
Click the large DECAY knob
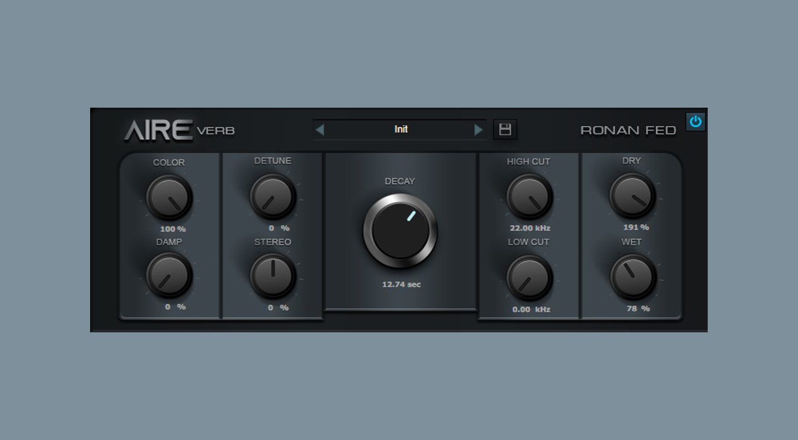point(400,231)
